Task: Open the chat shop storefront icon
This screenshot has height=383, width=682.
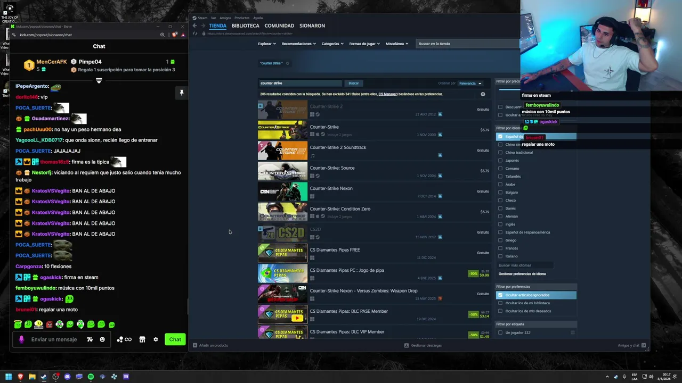Action: [142, 339]
